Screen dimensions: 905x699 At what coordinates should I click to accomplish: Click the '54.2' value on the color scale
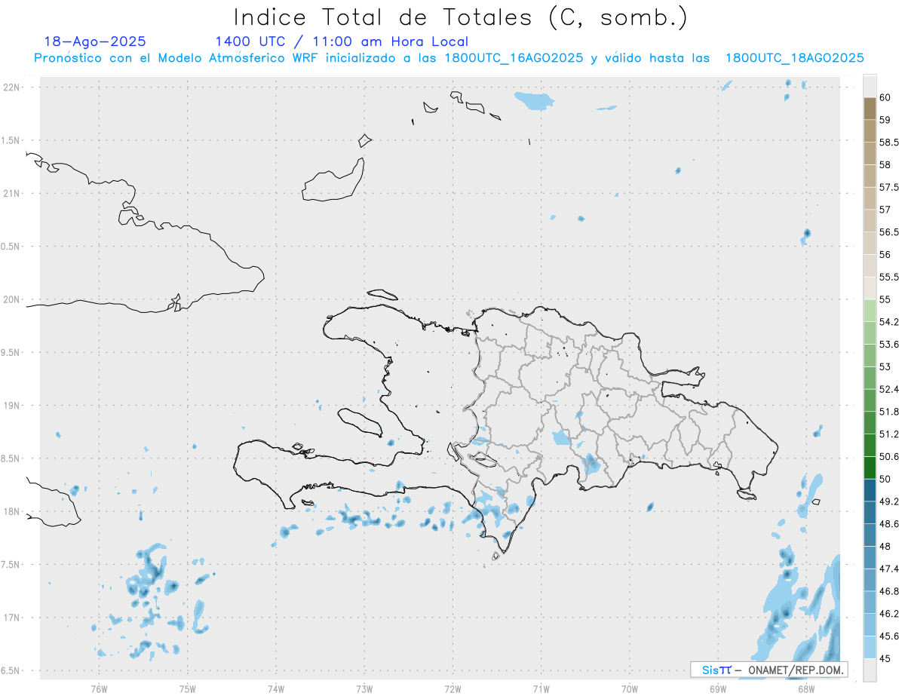[889, 322]
